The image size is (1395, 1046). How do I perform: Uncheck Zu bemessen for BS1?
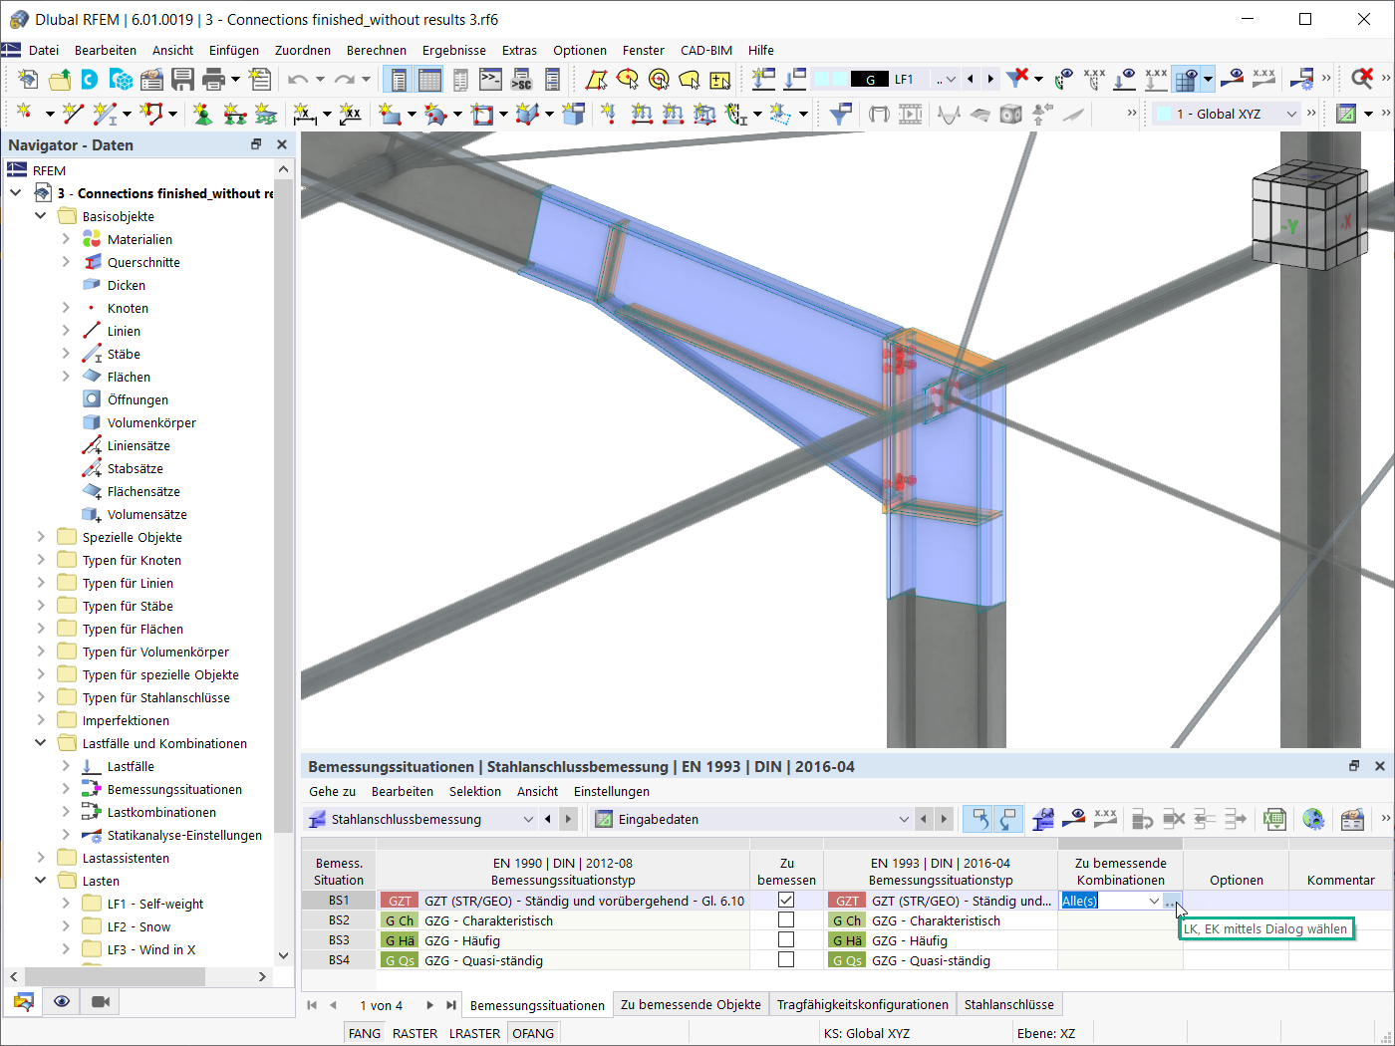tap(786, 901)
